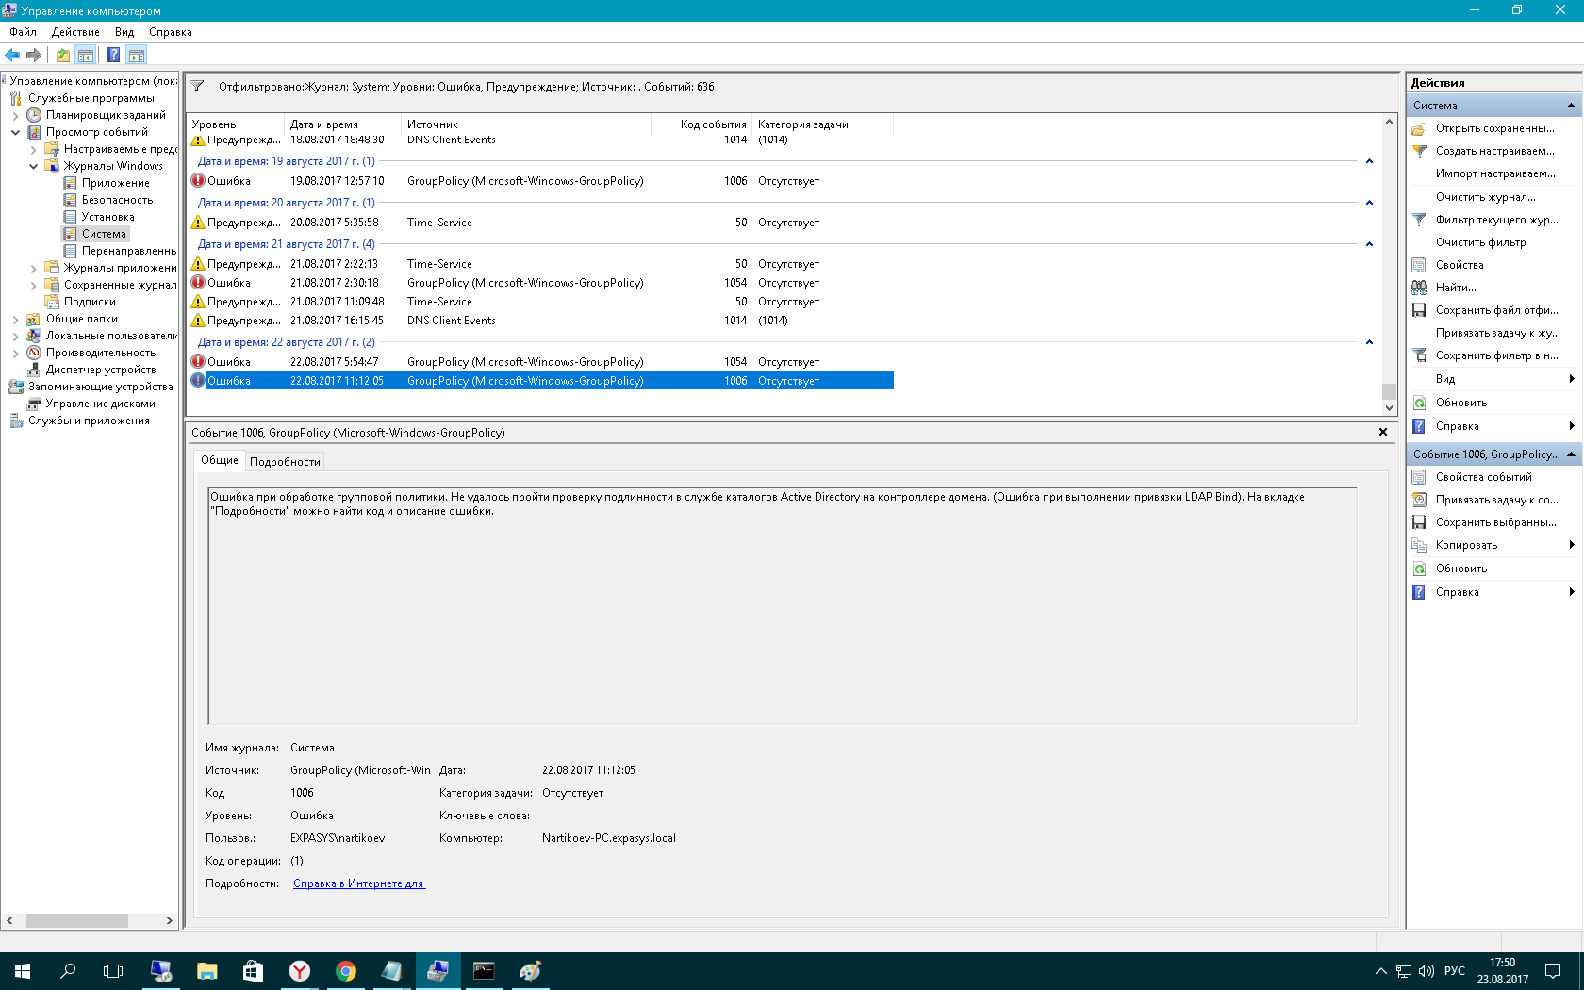
Task: Close the event 1006 preview pane
Action: pyautogui.click(x=1383, y=432)
